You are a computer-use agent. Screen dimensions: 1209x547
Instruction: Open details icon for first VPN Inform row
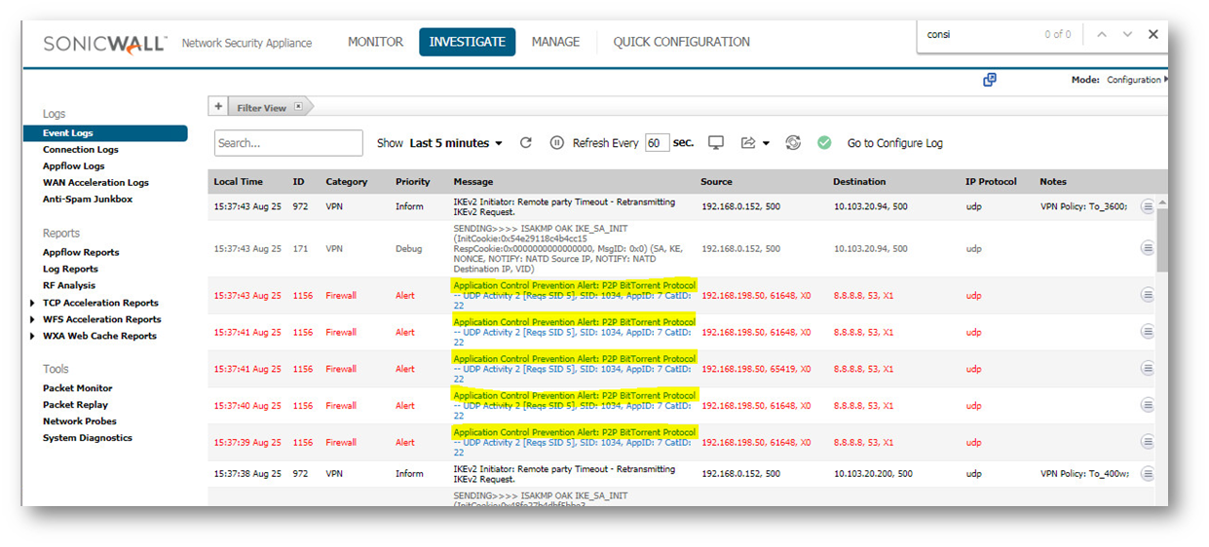(x=1147, y=206)
